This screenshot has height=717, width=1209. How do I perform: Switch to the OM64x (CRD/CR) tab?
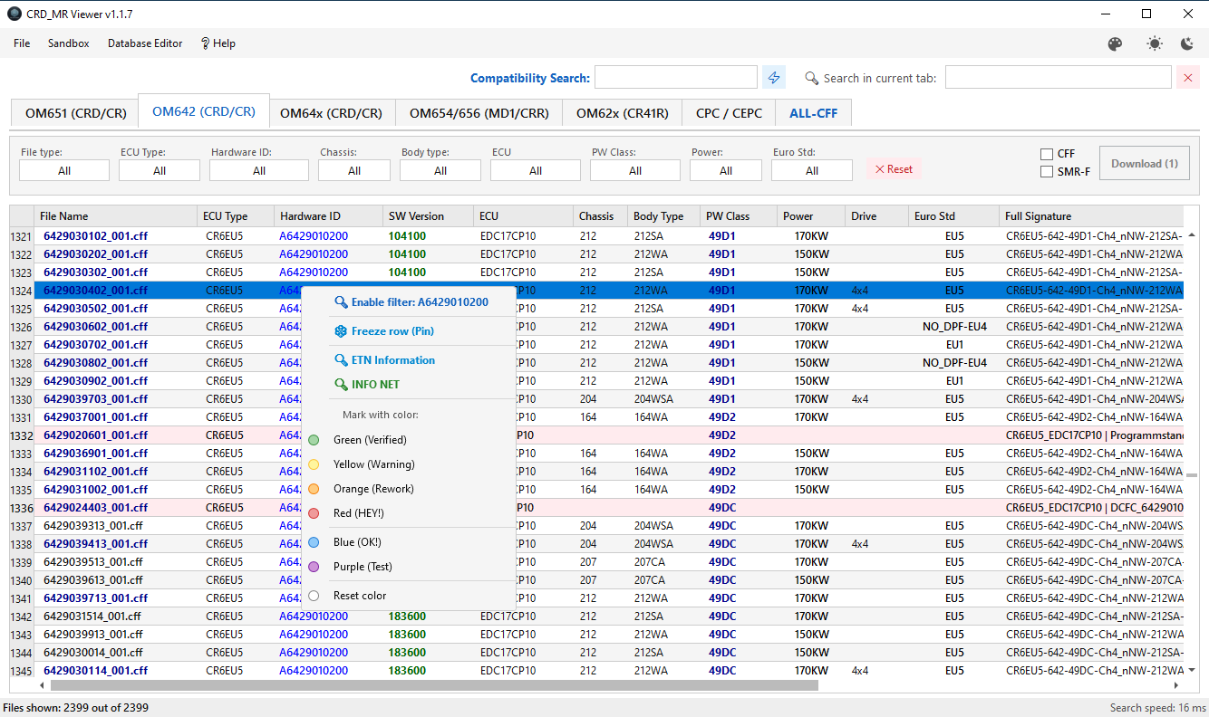pos(331,113)
